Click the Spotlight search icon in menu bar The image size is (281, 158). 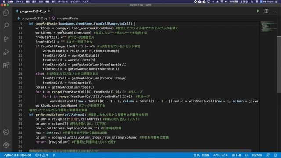[x=252, y=2]
